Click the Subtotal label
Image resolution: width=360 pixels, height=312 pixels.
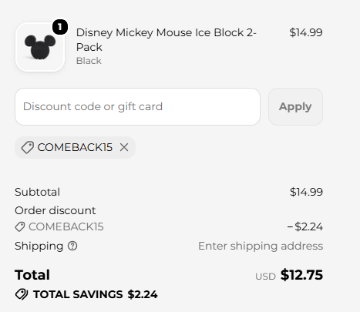(x=37, y=192)
